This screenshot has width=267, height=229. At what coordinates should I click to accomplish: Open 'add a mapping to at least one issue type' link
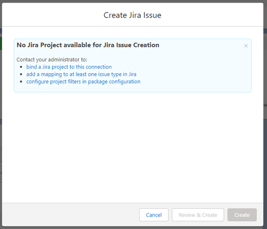coord(81,74)
